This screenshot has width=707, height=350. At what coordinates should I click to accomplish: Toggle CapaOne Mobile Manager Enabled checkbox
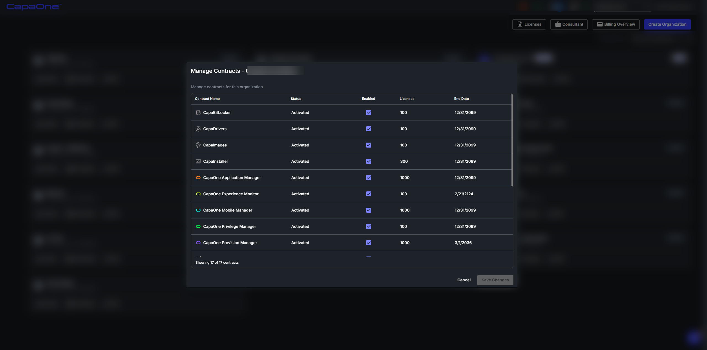(368, 210)
